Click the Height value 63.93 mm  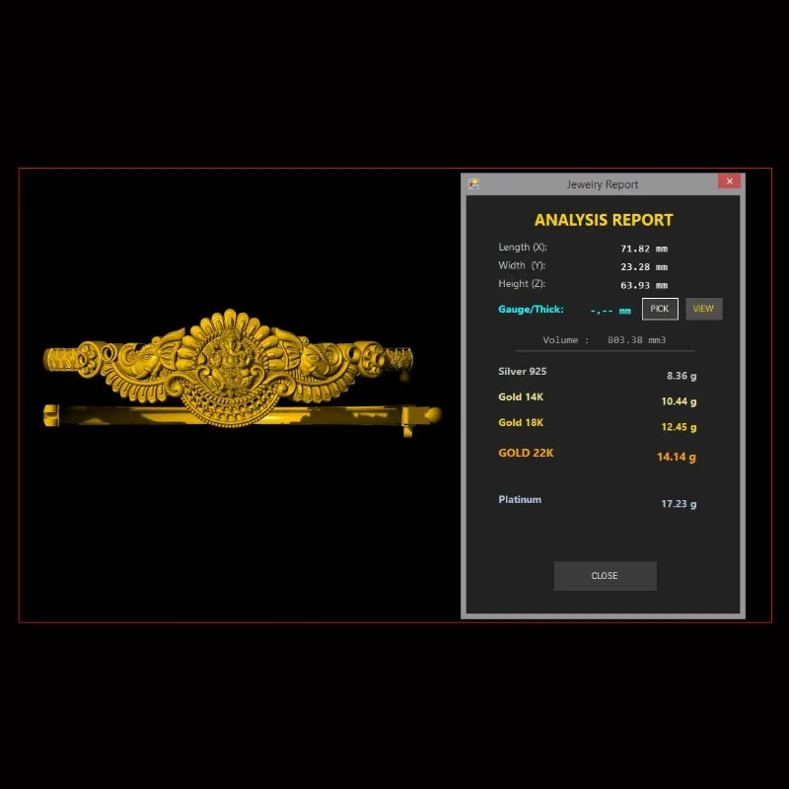click(x=644, y=285)
